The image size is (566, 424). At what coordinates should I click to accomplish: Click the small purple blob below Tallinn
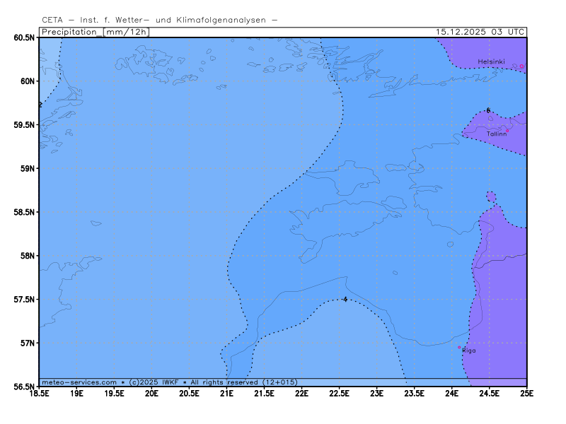(491, 197)
